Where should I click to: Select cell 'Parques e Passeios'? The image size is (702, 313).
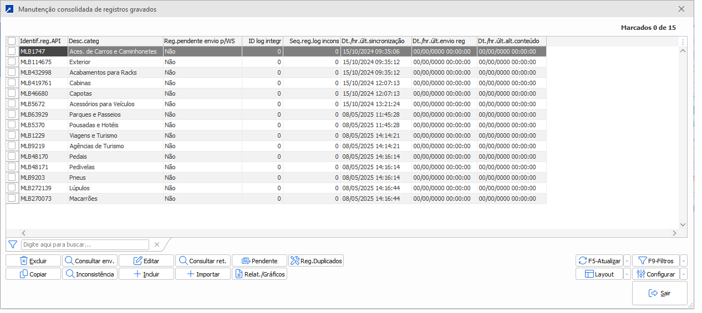[x=115, y=114]
